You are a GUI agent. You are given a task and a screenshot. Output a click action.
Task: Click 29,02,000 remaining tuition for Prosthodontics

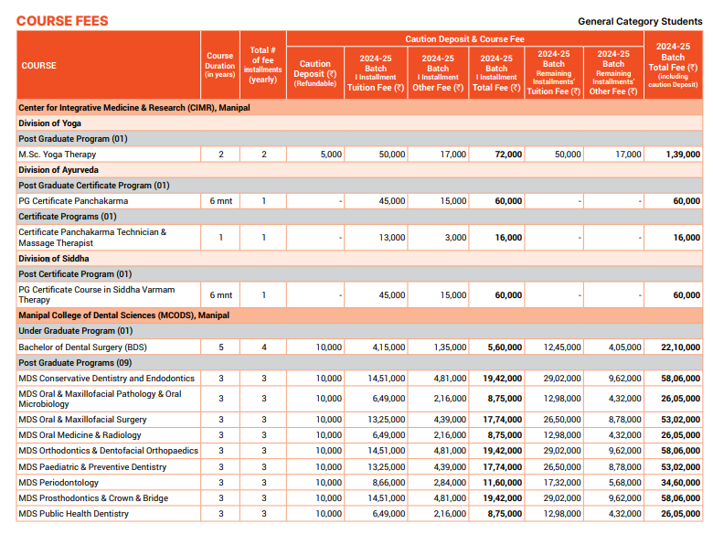pos(562,498)
